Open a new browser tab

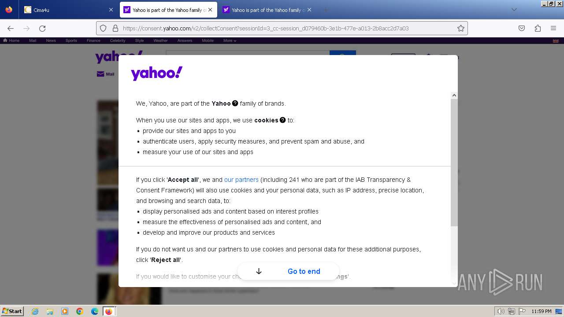(x=326, y=10)
